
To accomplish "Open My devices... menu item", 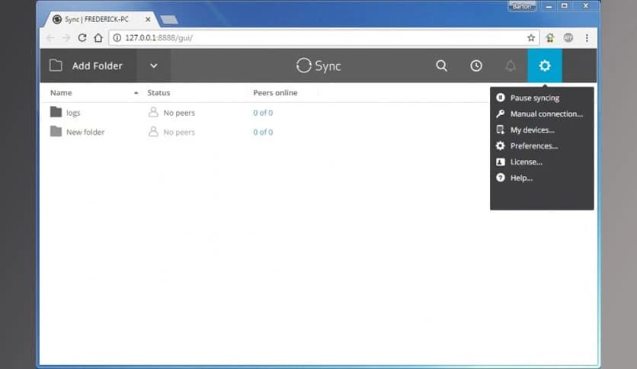I will click(542, 130).
